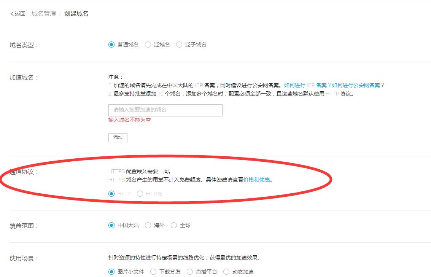The image size is (431, 277).
Task: Select the 泛子域名 domain type
Action: pyautogui.click(x=179, y=45)
